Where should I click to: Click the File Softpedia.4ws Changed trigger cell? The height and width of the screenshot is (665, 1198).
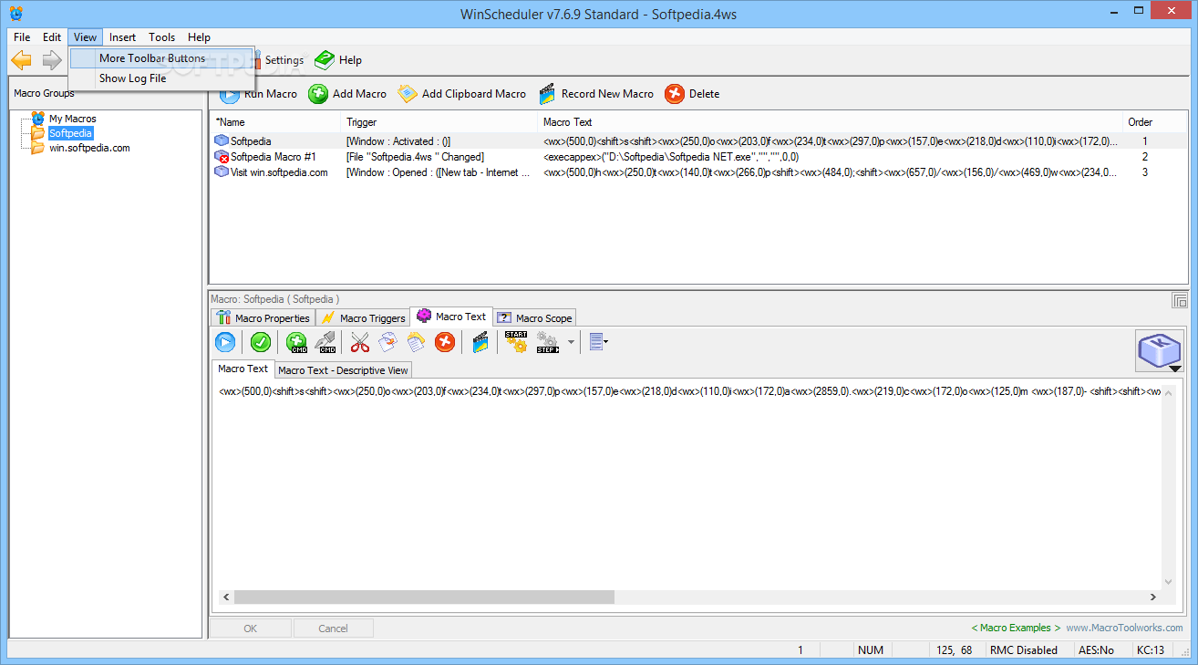point(415,157)
